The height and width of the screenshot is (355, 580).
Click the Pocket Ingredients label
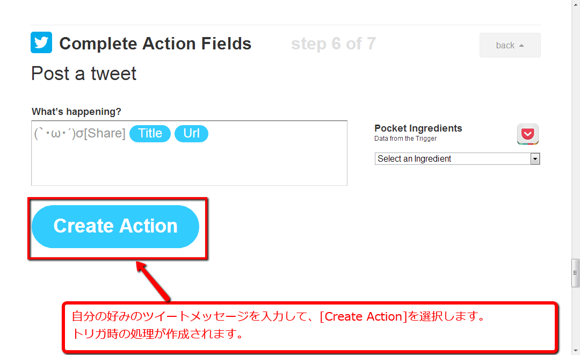[x=418, y=128]
